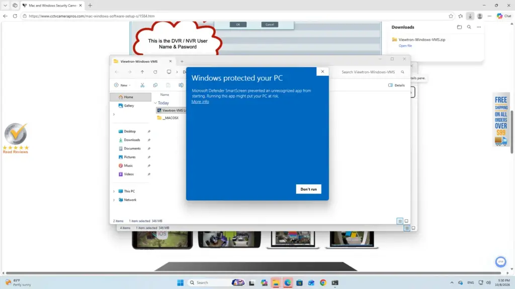
Task: Click More info link in SmartScreen dialog
Action: pos(200,101)
